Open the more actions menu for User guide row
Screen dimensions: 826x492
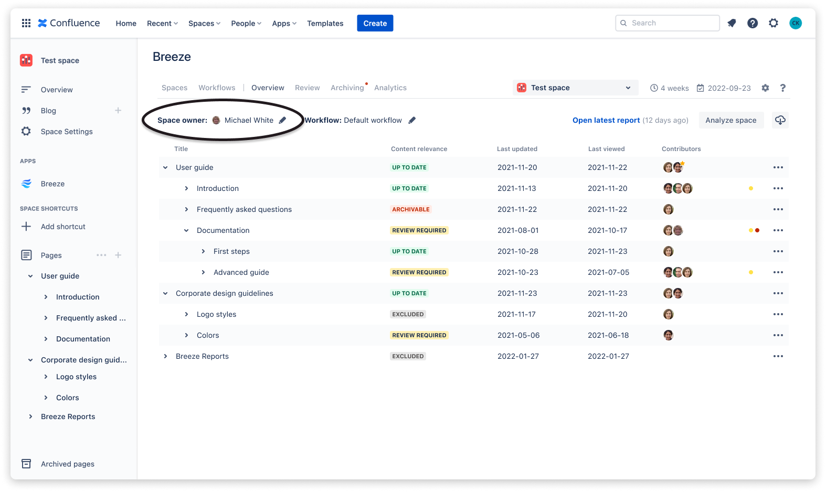(x=778, y=167)
